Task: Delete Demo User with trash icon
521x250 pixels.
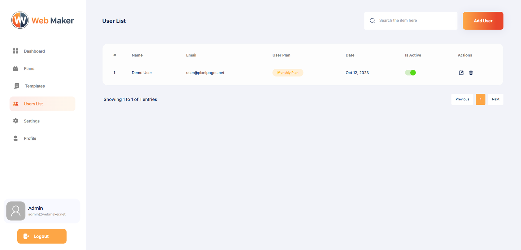Action: [x=471, y=73]
